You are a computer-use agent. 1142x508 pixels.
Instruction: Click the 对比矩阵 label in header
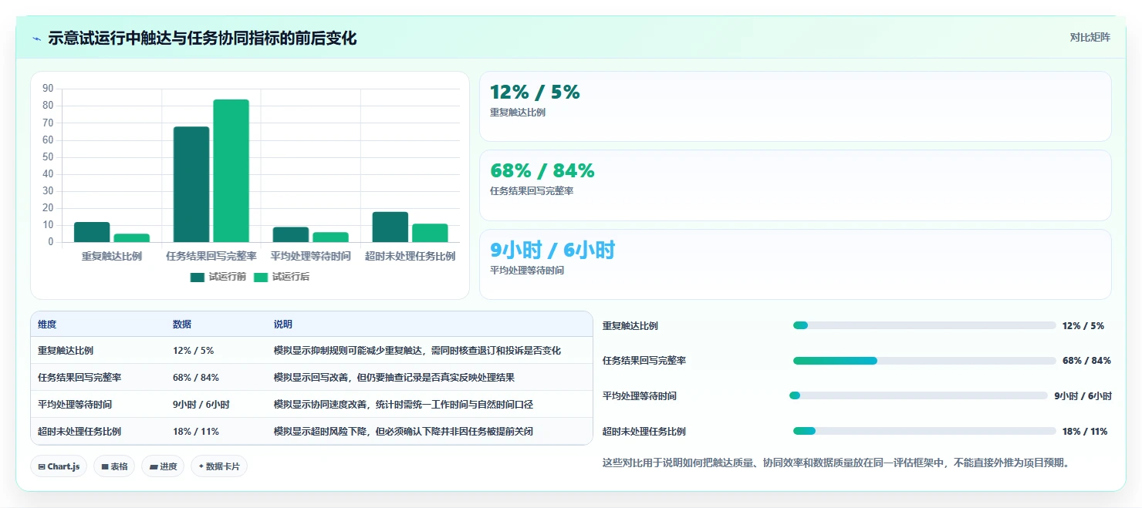tap(1090, 38)
